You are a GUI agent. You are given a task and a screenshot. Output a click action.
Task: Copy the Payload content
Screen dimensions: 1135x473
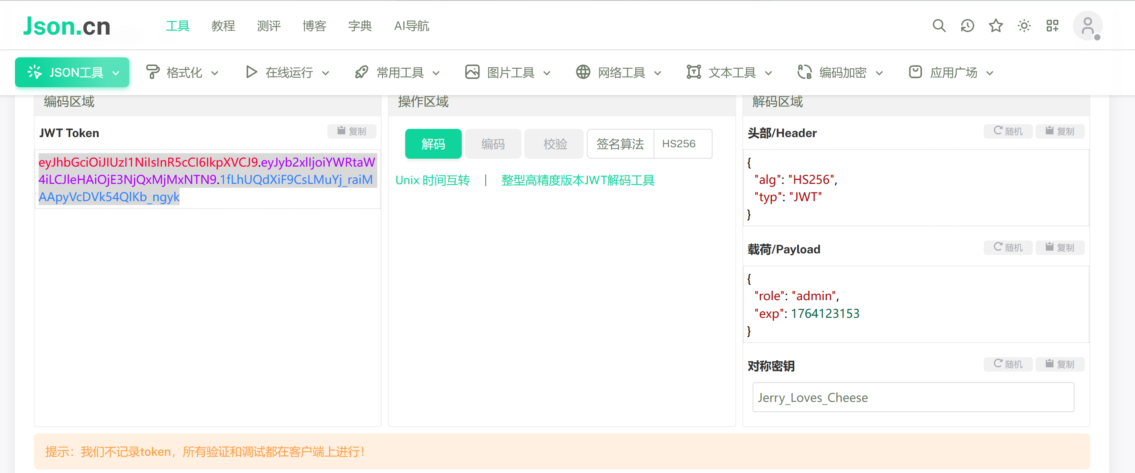[x=1060, y=247]
